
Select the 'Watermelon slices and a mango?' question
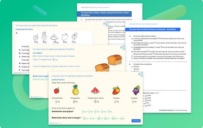point(66,118)
